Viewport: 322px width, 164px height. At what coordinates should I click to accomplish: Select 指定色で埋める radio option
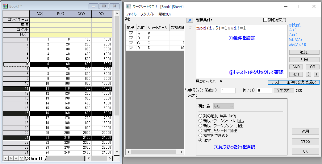click(200, 135)
